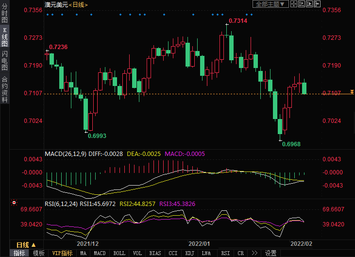Open the 设置 button in indicator bar
This screenshot has width=355, height=257.
pos(271,253)
